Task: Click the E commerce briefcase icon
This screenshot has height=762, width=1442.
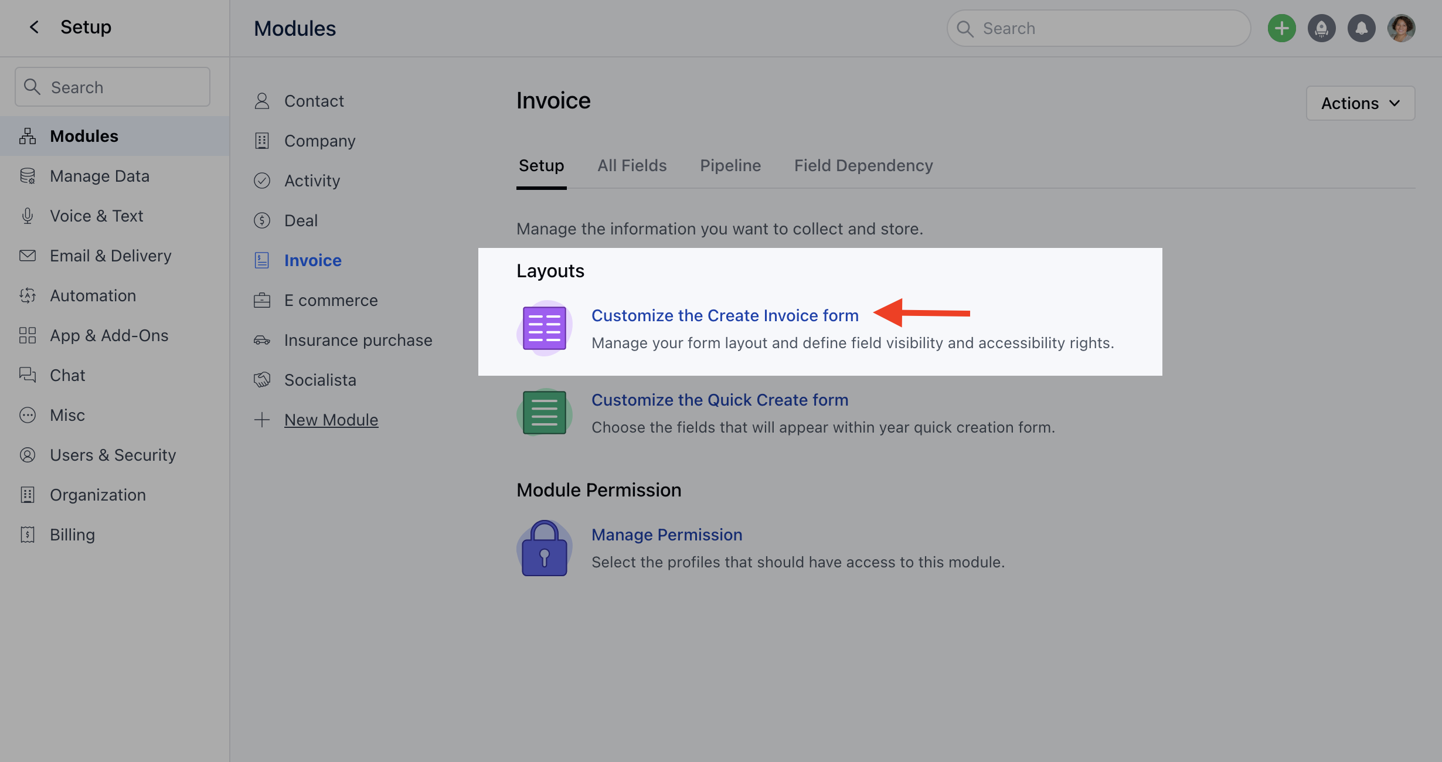Action: pos(262,300)
